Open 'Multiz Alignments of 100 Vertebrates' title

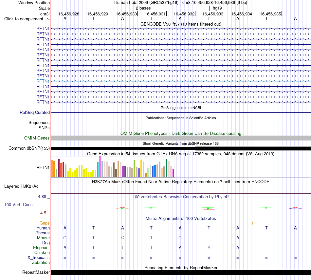coord(181,219)
